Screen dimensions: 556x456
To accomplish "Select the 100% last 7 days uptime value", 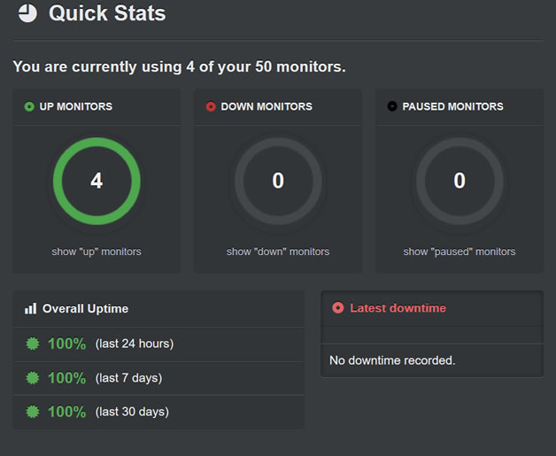I will (66, 378).
